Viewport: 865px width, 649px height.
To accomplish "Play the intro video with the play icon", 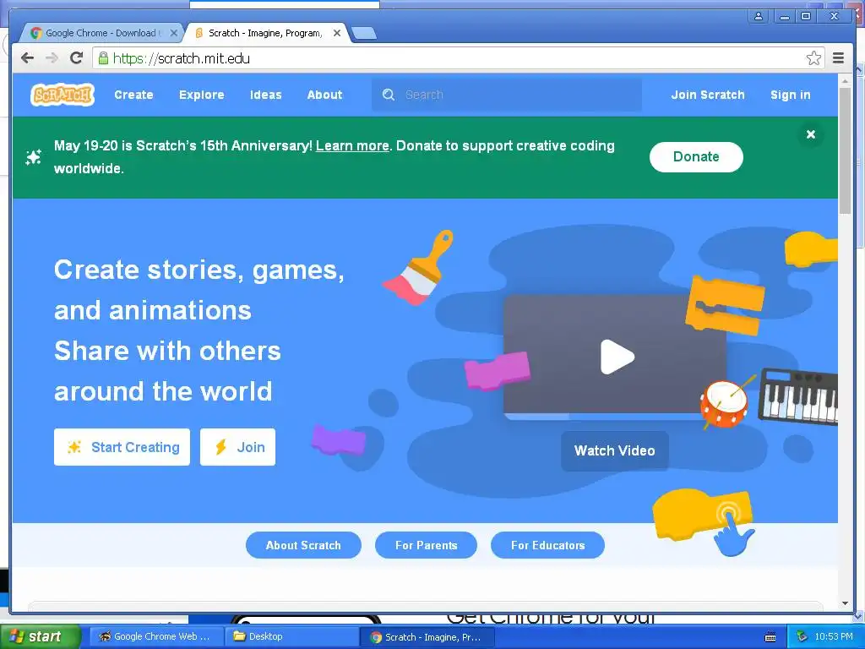I will click(x=617, y=357).
